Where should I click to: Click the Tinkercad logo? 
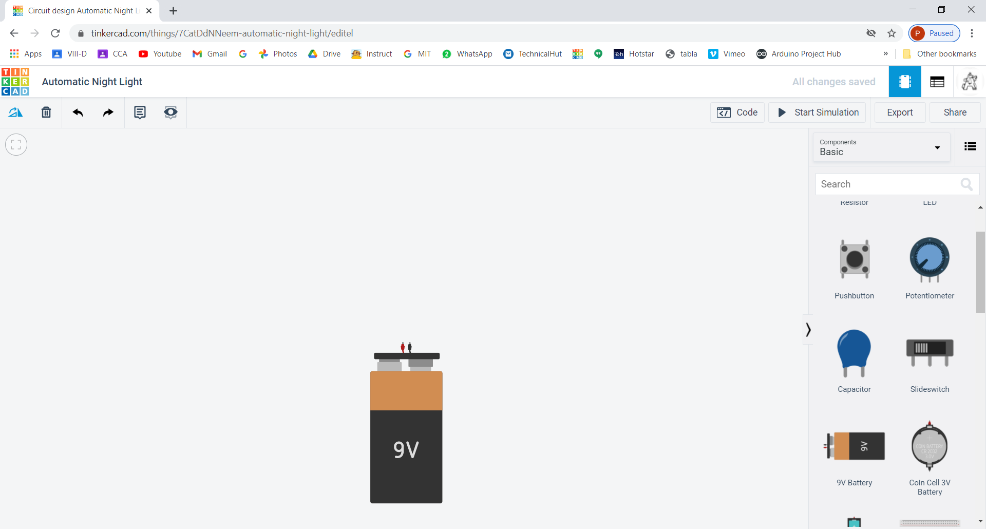click(x=15, y=82)
